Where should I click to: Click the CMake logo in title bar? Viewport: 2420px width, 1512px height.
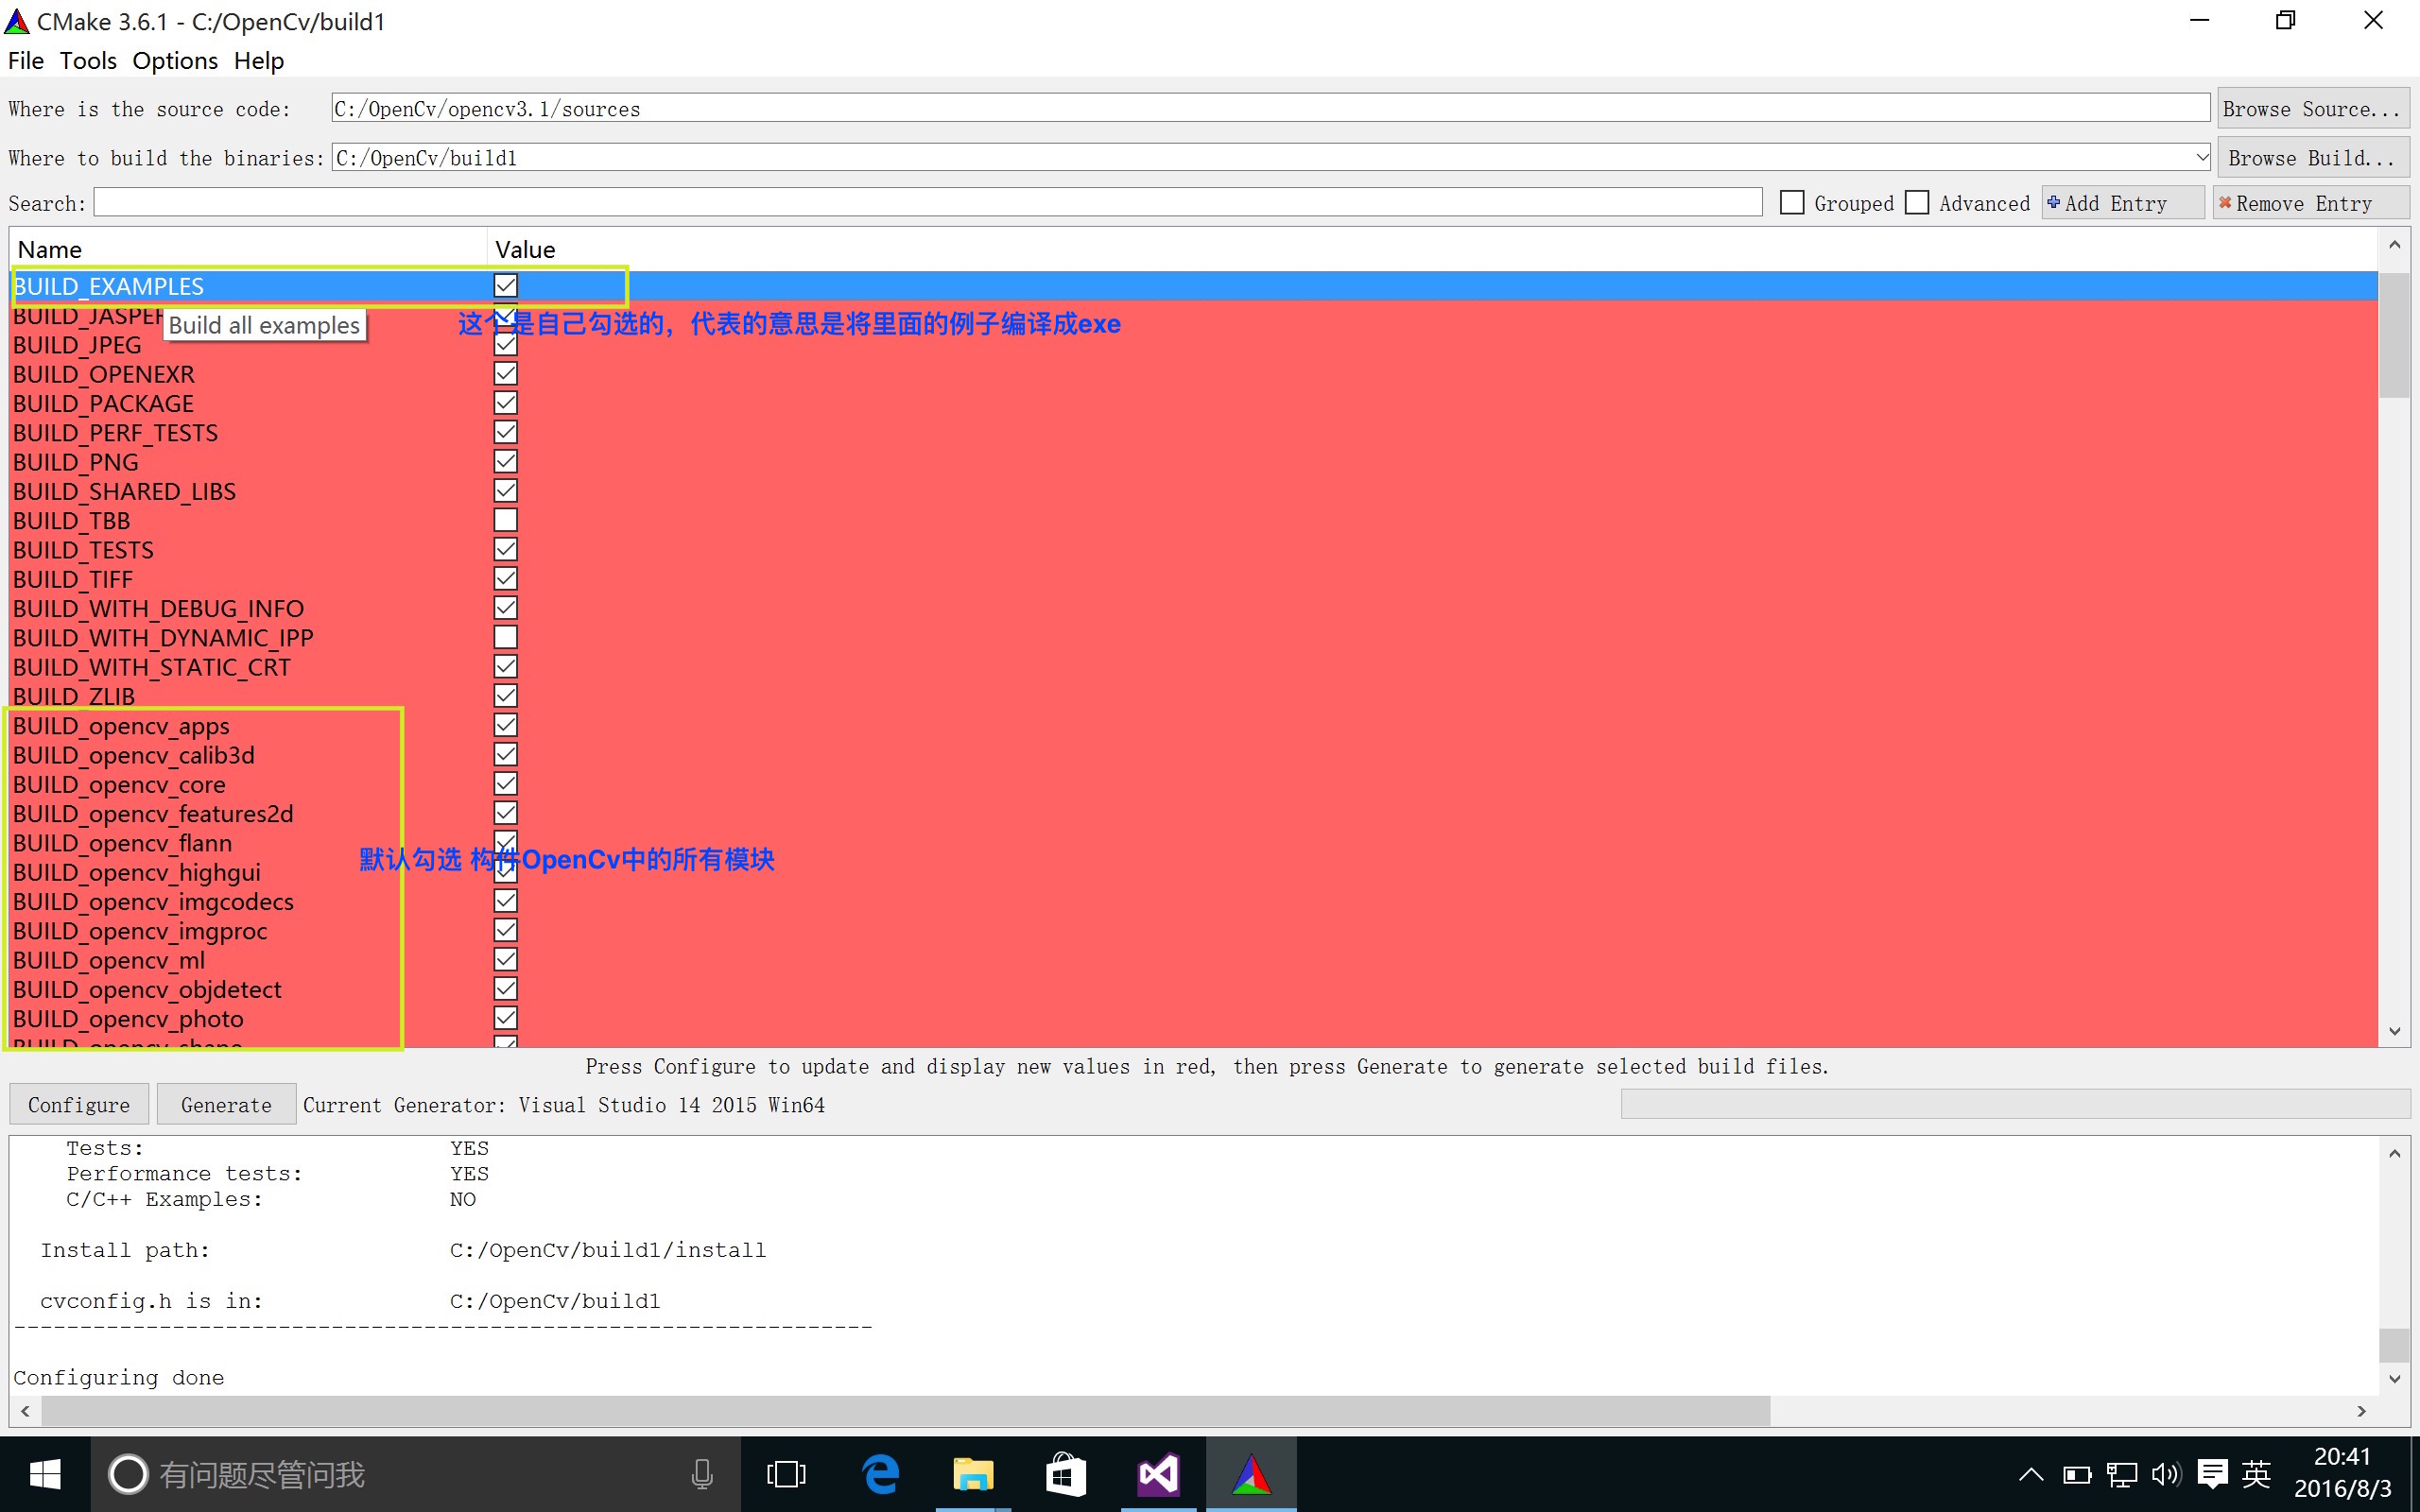pyautogui.click(x=17, y=21)
